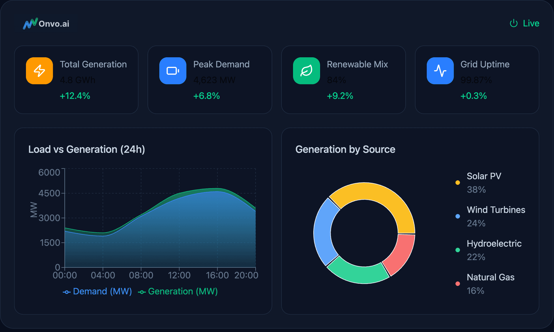Click the yellow Solar PV legend dot
This screenshot has width=554, height=332.
coord(458,183)
